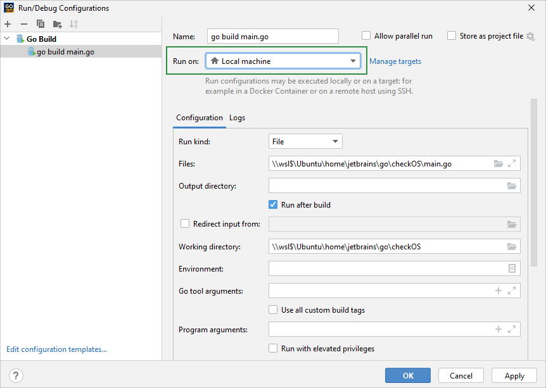Screen dimensions: 546x388
Task: Switch to the Logs tab
Action: coord(237,118)
